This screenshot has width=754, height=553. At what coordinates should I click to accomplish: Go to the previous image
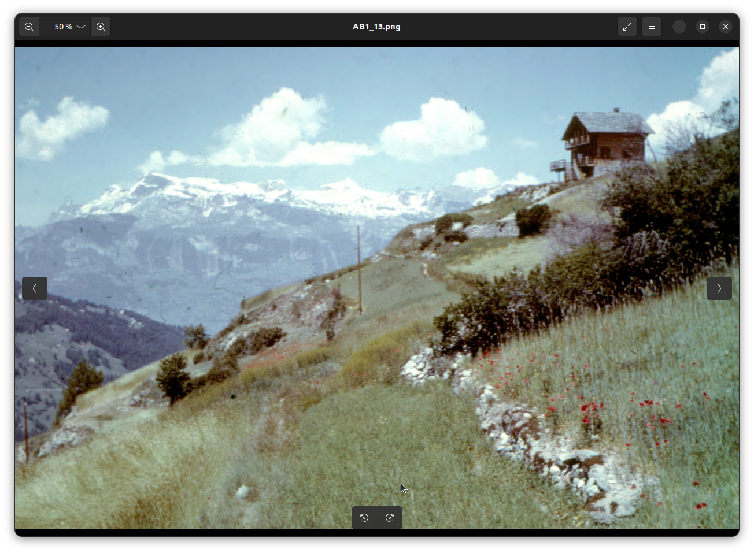point(35,288)
